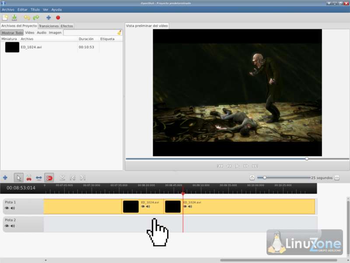Filter project files by Imagen
350x263 pixels.
tap(55, 32)
